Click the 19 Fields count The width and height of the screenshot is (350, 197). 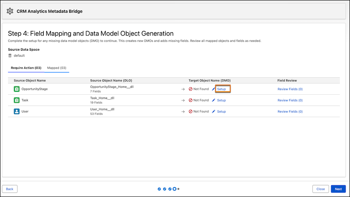tap(96, 103)
